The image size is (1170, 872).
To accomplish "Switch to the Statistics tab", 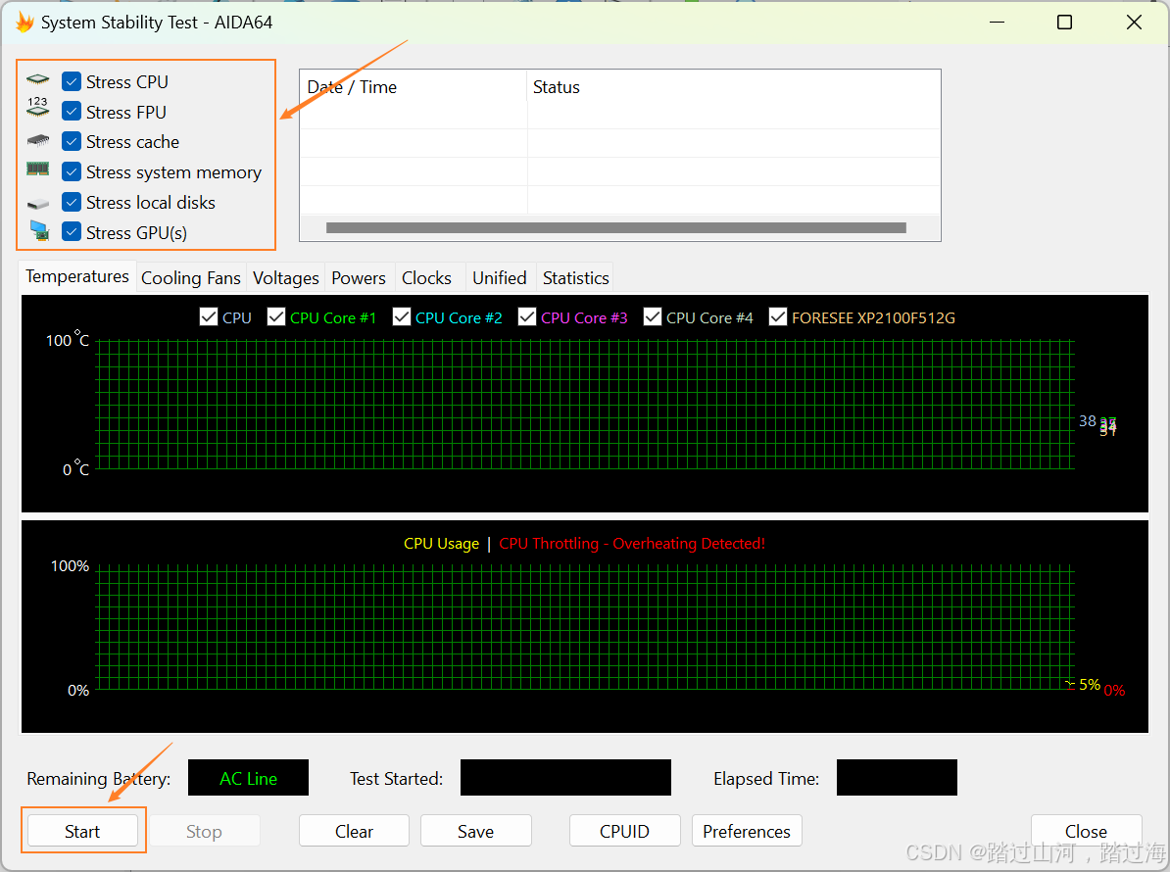I will [576, 278].
